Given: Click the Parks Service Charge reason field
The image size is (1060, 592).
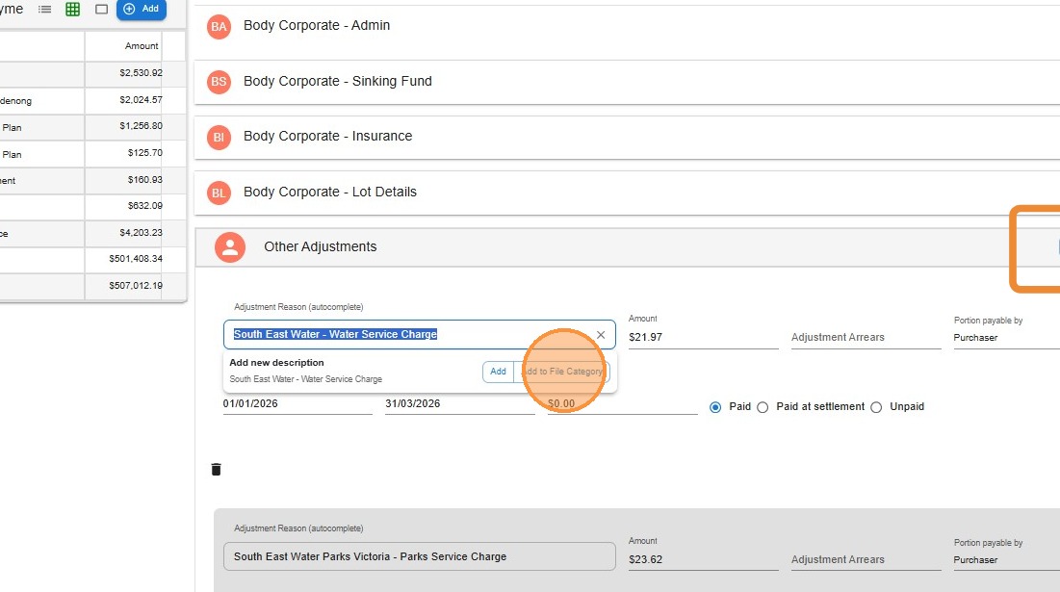Looking at the screenshot, I should click(419, 556).
